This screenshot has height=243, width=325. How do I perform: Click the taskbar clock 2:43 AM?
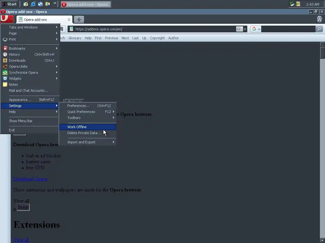[313, 4]
